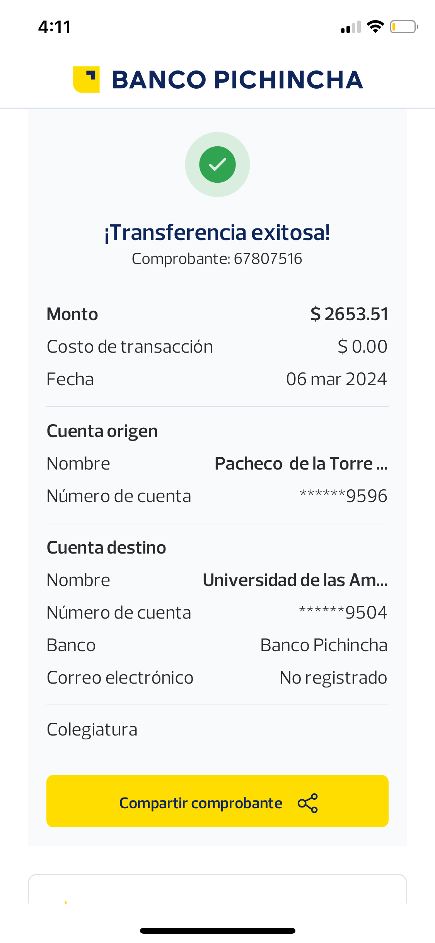
Task: Tap the share icon on the yellow button
Action: (308, 803)
